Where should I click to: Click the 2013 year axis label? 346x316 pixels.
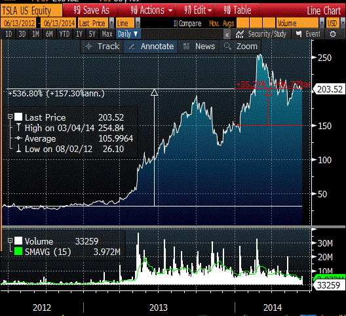159,307
